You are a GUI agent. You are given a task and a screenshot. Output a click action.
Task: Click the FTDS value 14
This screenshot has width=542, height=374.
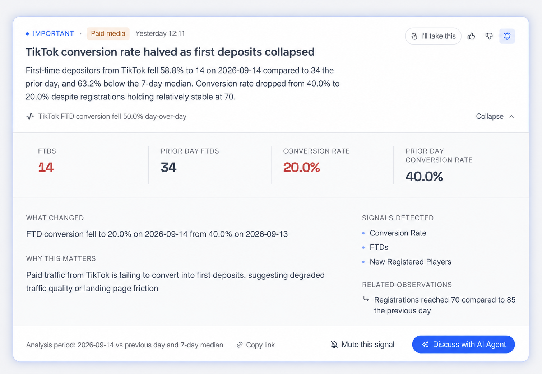click(46, 167)
